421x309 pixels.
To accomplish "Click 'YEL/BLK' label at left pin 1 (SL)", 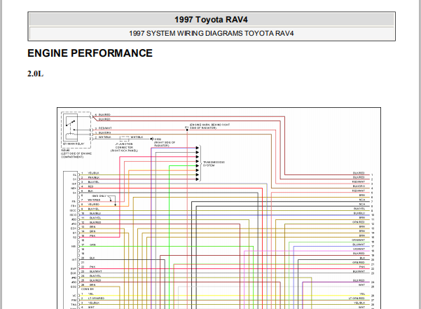I will tap(94, 173).
